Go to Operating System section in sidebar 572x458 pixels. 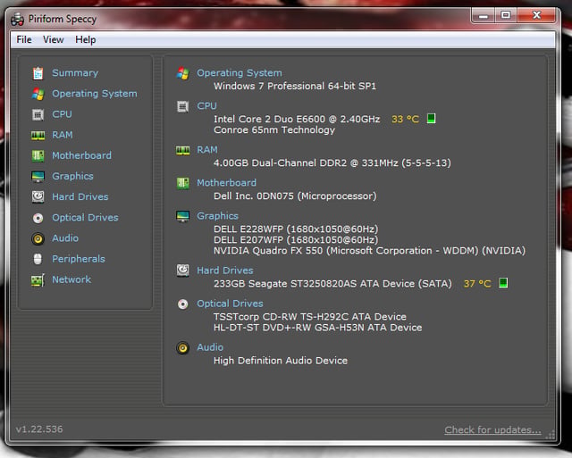tap(95, 94)
